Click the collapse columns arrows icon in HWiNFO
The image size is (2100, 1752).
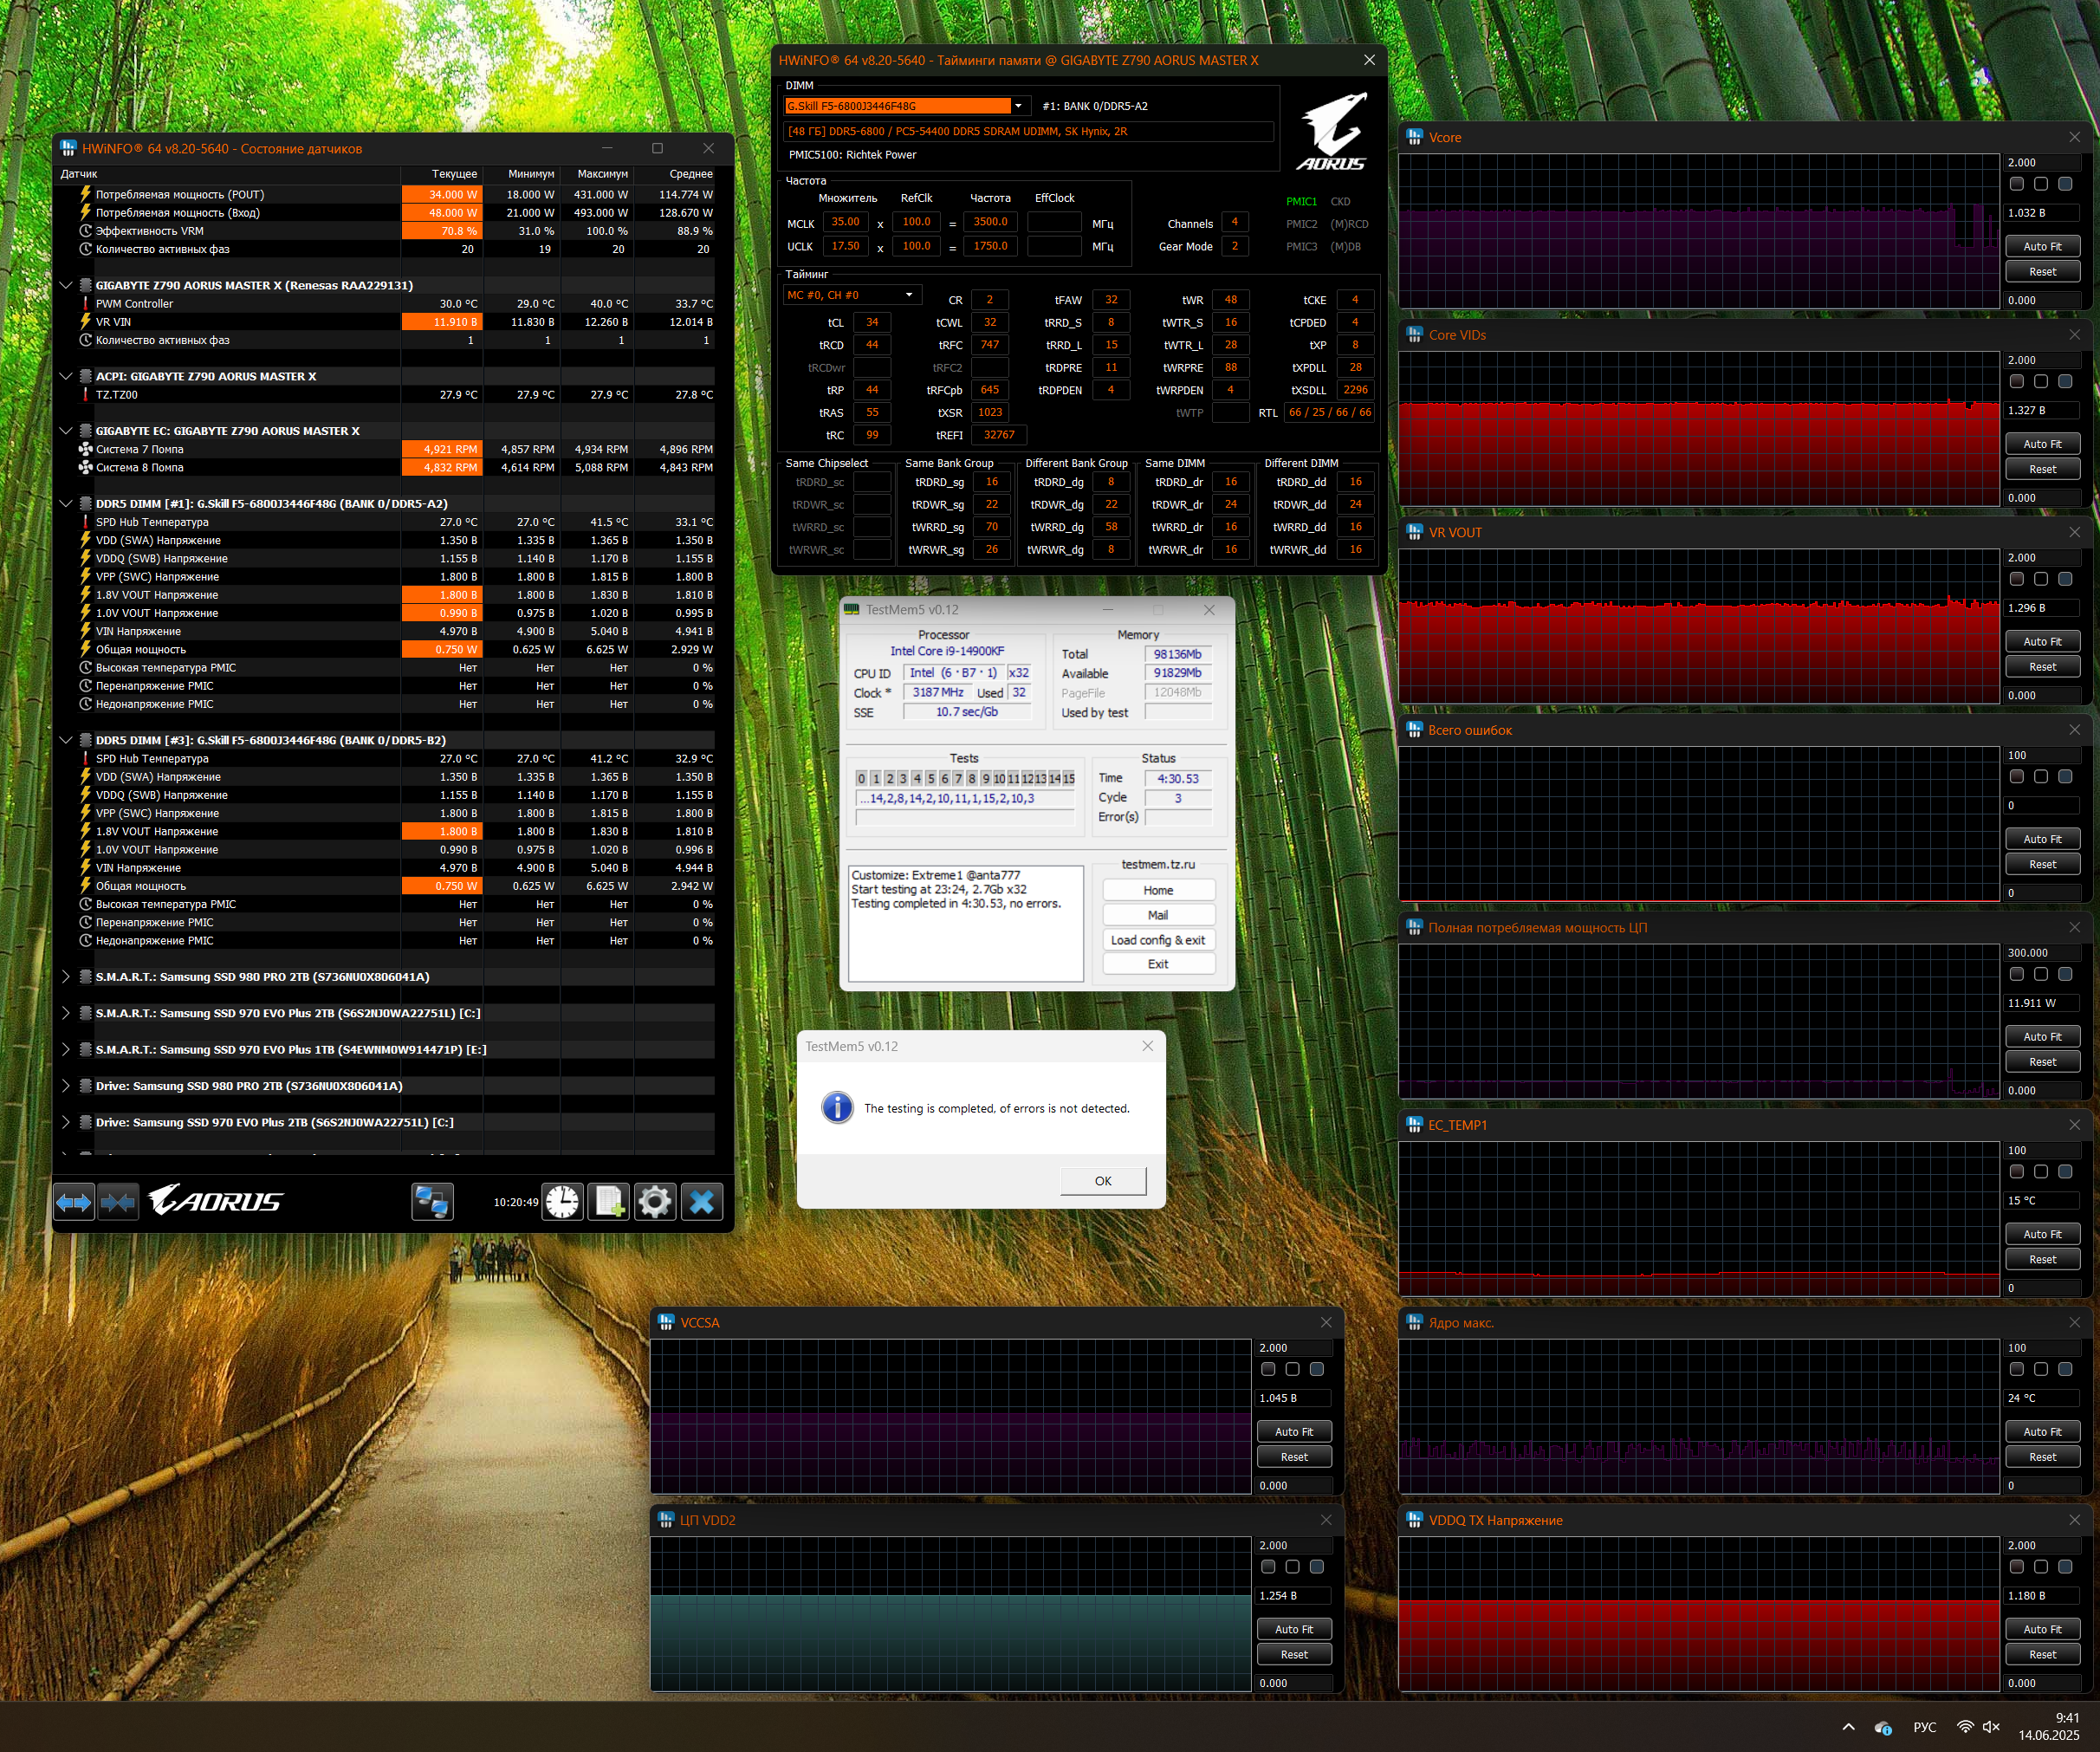118,1202
